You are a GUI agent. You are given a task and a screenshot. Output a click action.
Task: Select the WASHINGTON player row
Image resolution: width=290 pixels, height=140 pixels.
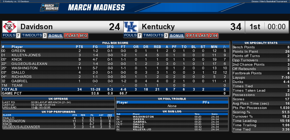tap(115, 68)
